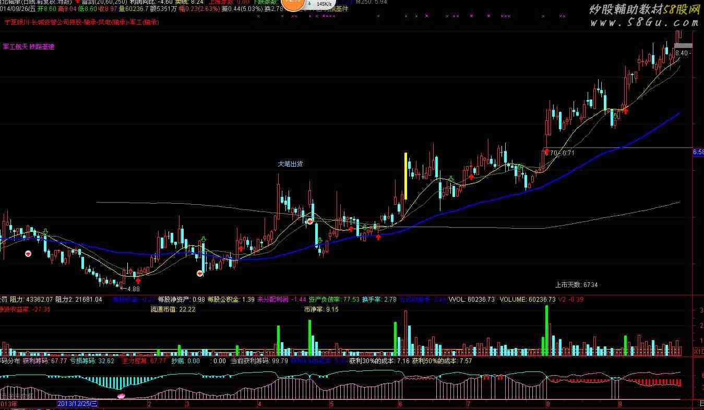The image size is (704, 410).
Task: Jump to month 8 on the timeline
Action: 547,404
